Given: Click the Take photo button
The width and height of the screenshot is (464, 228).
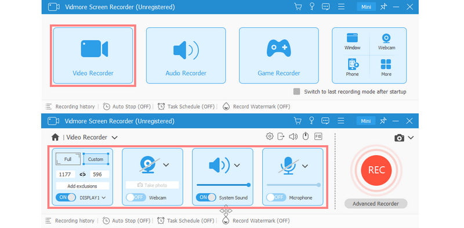Looking at the screenshot, I should coord(152,185).
